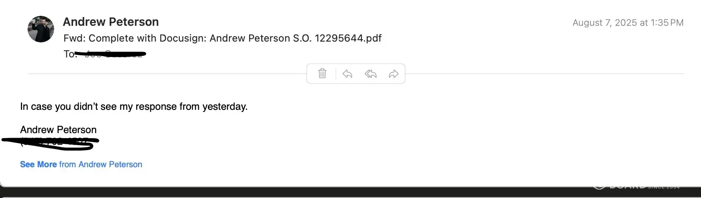Click "from Andrew Peterson" link text

coord(101,164)
